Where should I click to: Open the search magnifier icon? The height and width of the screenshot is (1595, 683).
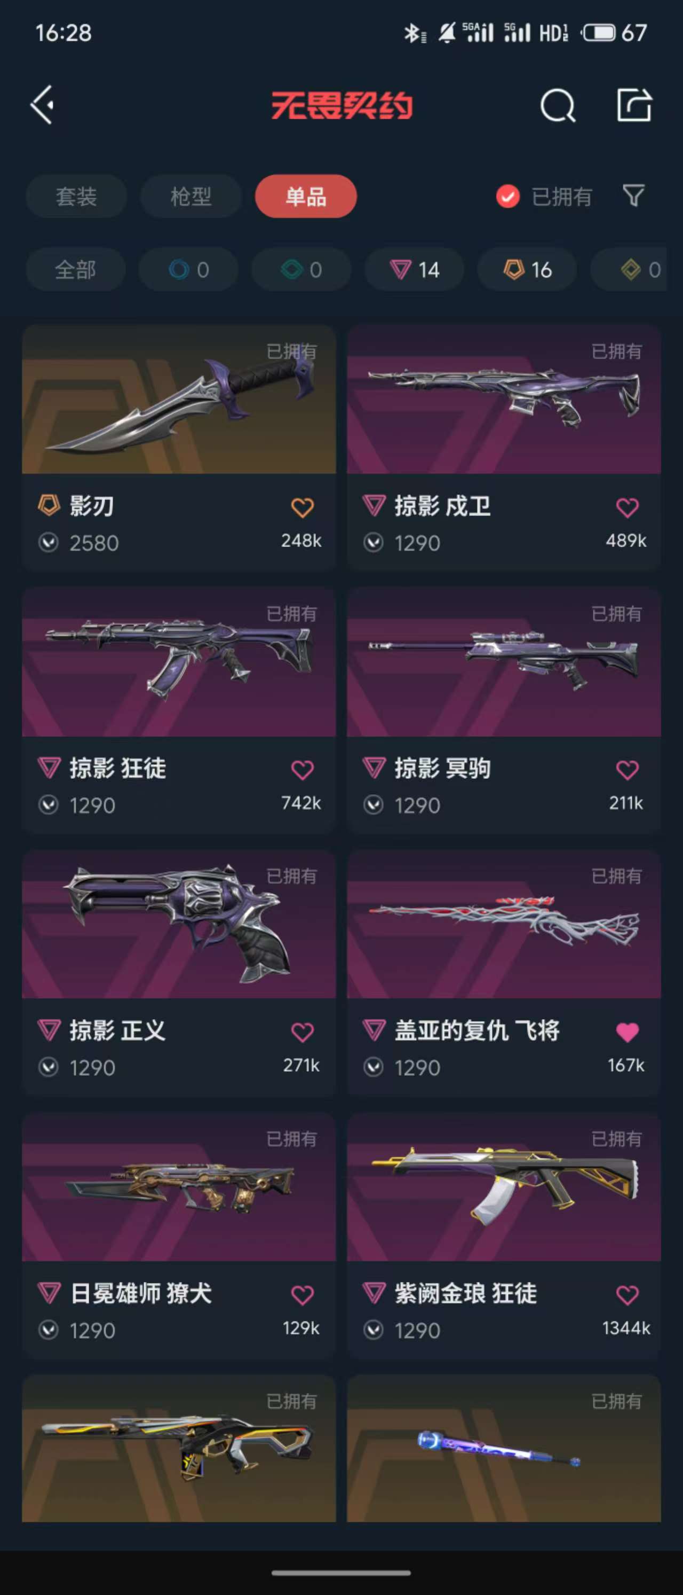tap(558, 106)
